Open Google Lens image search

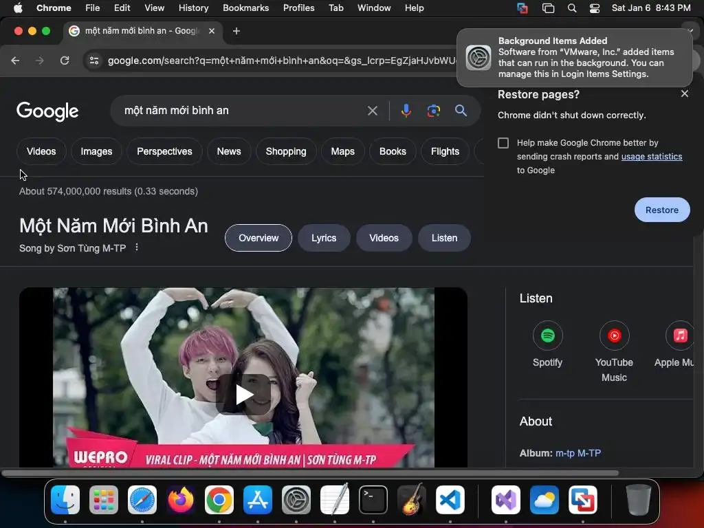coord(433,111)
